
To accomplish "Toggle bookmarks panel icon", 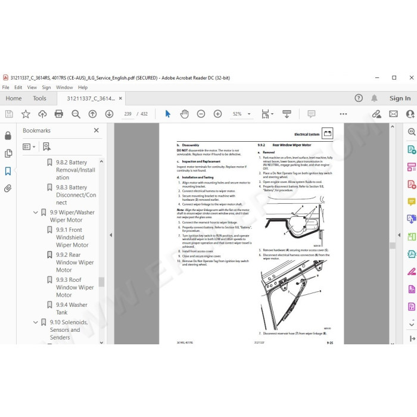I will tap(8, 171).
